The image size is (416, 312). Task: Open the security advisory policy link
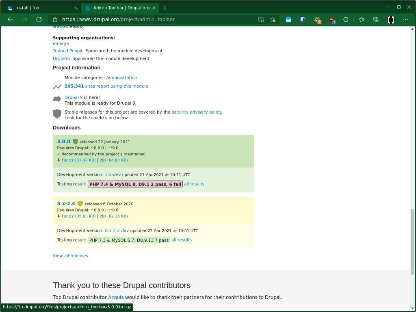tap(196, 112)
